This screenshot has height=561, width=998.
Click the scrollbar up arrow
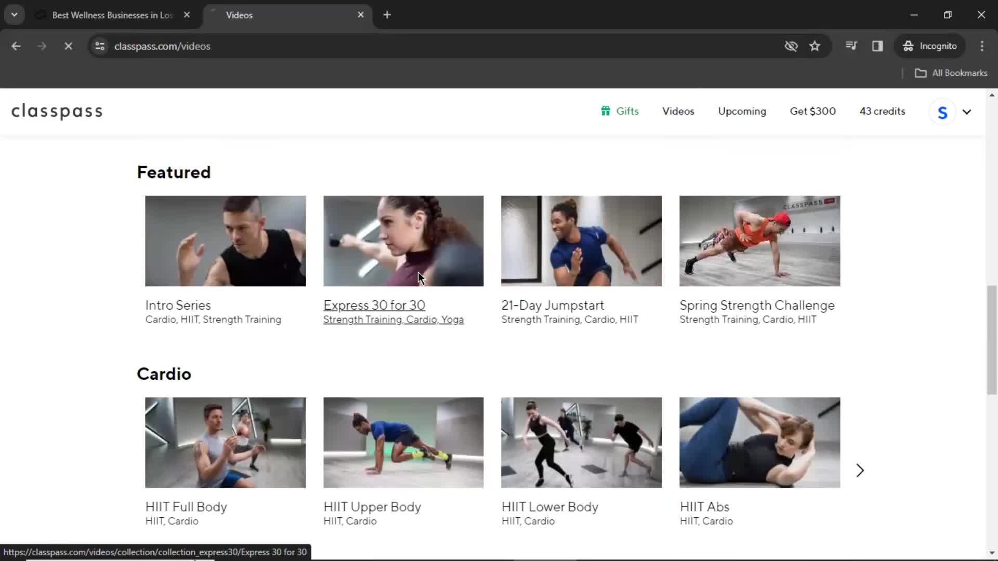click(992, 96)
